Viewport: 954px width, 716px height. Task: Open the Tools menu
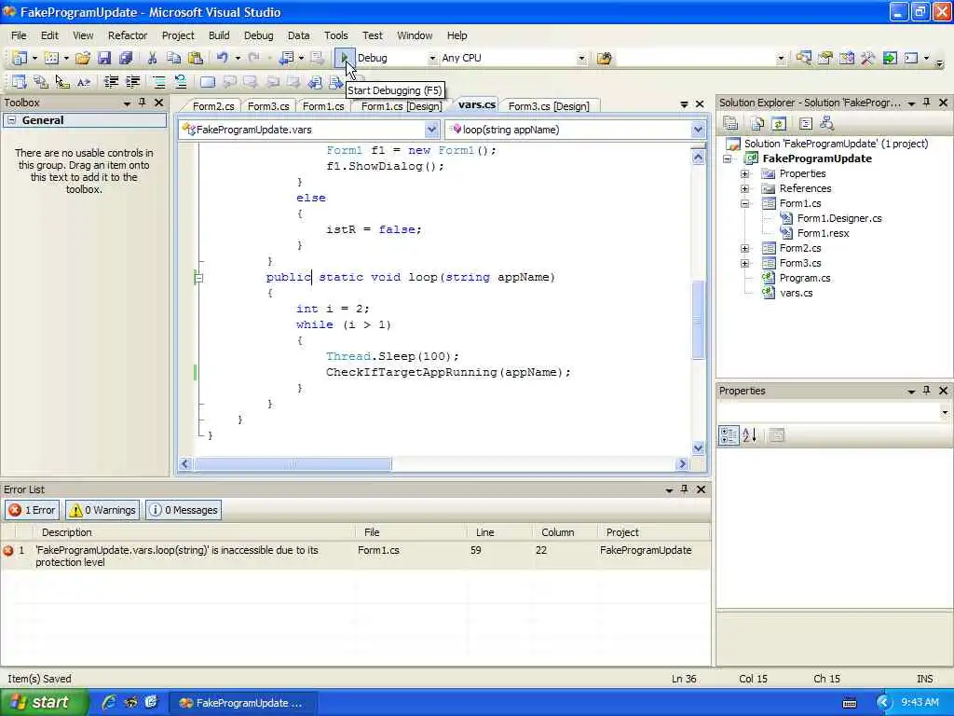click(x=335, y=35)
